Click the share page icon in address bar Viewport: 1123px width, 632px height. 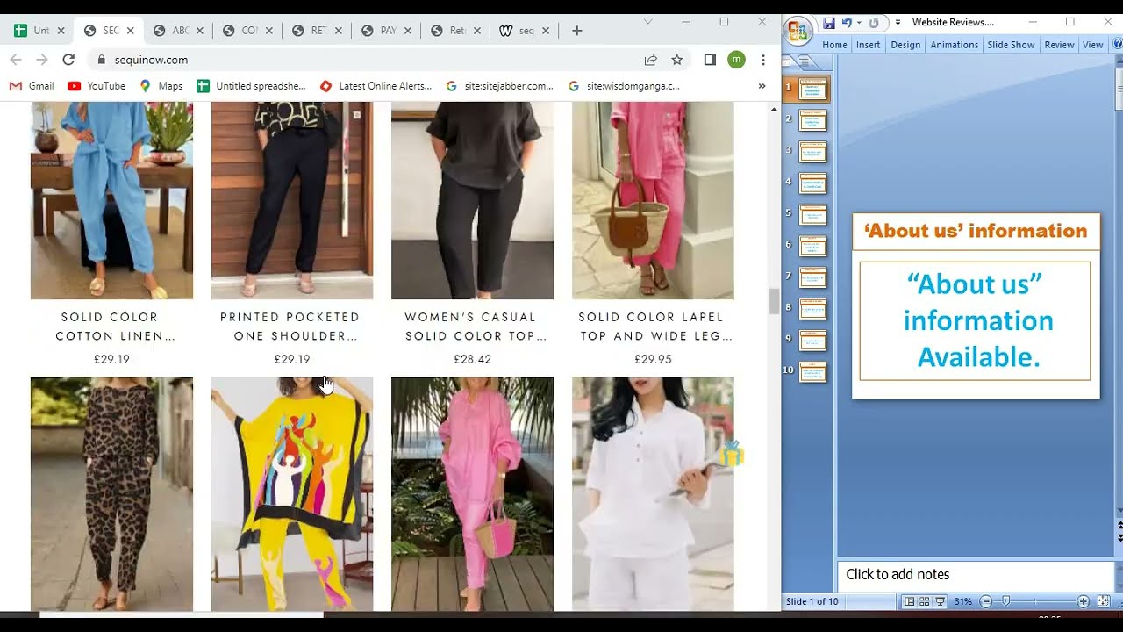pyautogui.click(x=651, y=60)
